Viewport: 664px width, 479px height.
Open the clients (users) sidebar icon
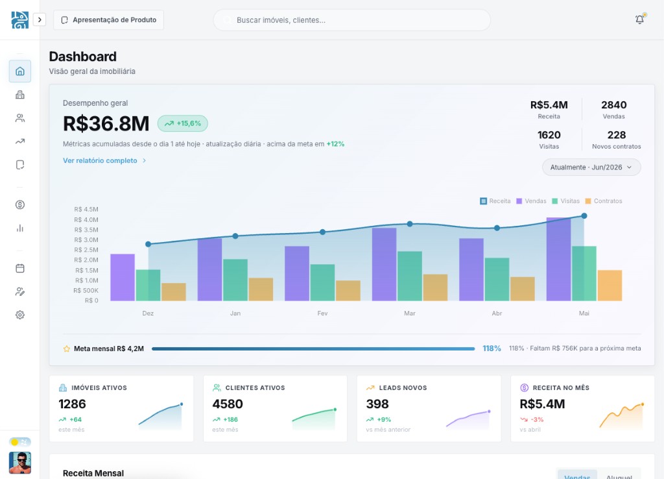pyautogui.click(x=20, y=118)
